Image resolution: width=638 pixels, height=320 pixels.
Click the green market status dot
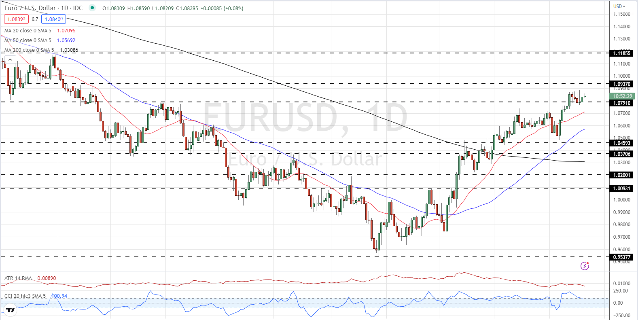[92, 8]
